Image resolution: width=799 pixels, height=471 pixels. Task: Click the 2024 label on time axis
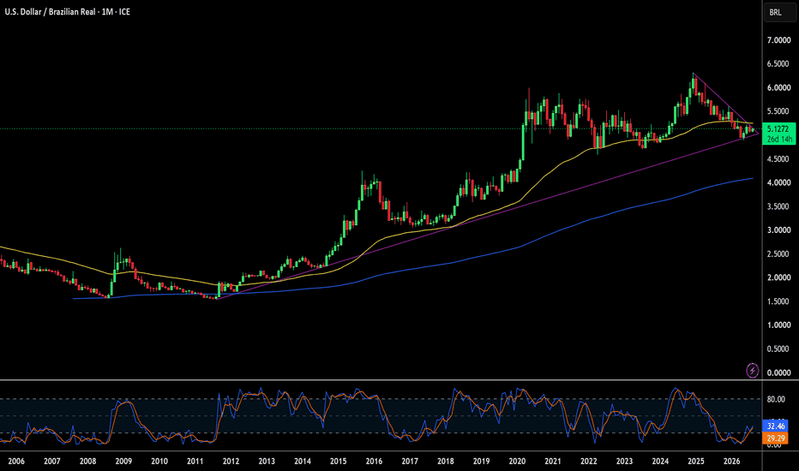pos(660,462)
